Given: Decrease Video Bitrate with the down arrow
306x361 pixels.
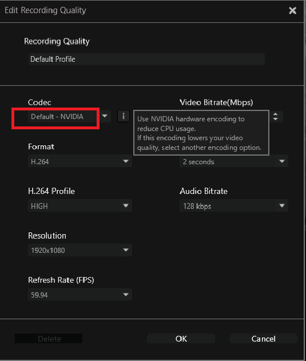Looking at the screenshot, I should click(x=275, y=119).
